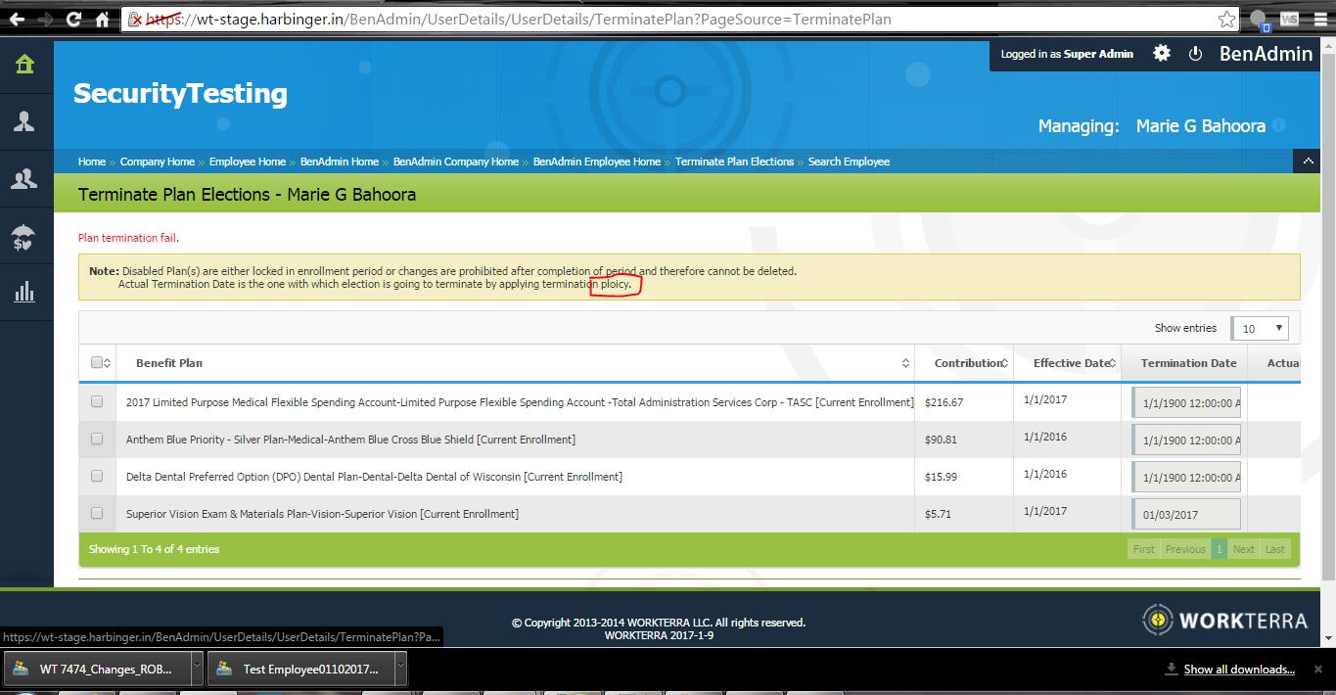Open the single user icon in sidebar

pos(24,121)
